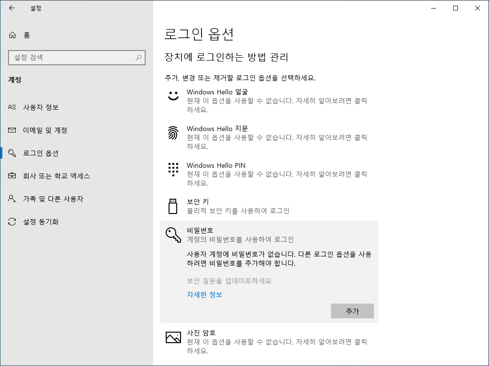Click the 로그인 옵션 key icon in sidebar
489x366 pixels.
pos(12,153)
